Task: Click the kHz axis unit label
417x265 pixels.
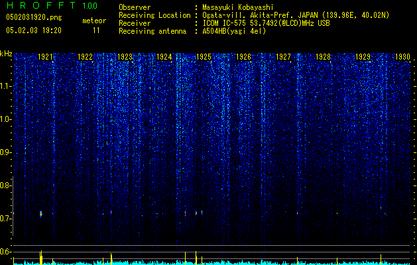Action: point(6,54)
